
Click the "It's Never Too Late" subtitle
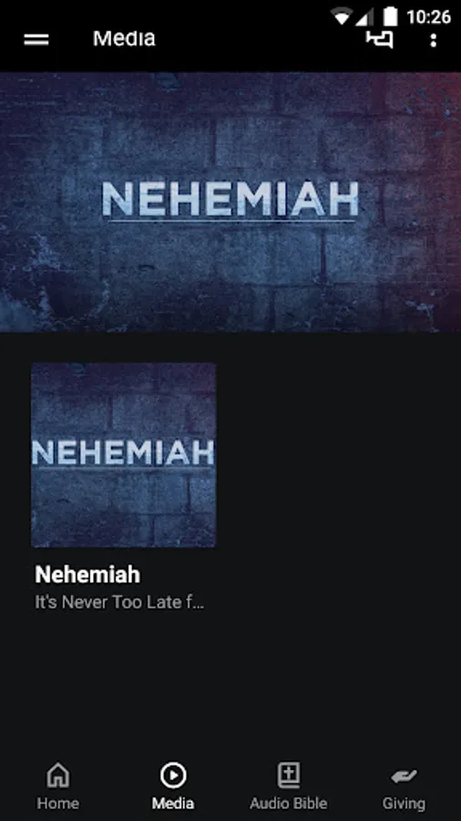point(119,603)
